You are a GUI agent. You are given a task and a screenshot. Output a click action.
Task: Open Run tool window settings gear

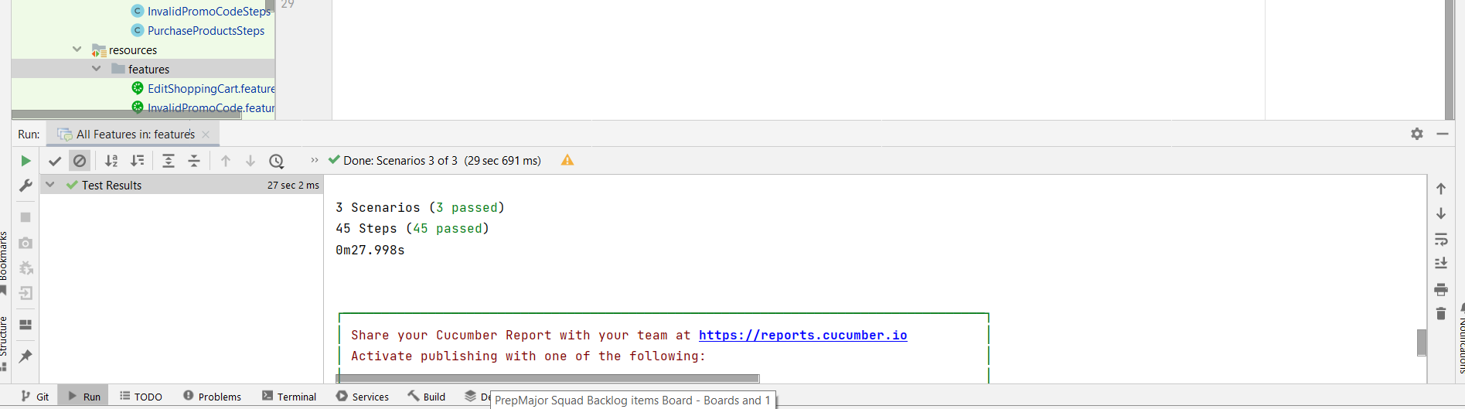tap(1417, 134)
